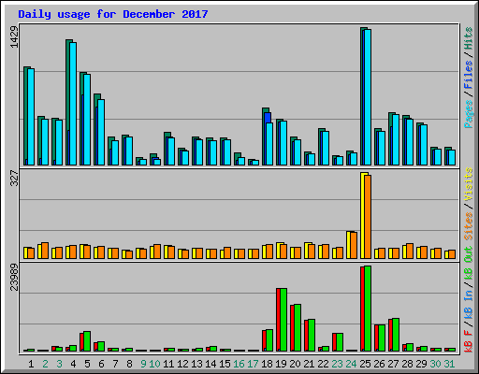Click the 'Hits' legend label
The image size is (479, 374).
click(x=469, y=38)
